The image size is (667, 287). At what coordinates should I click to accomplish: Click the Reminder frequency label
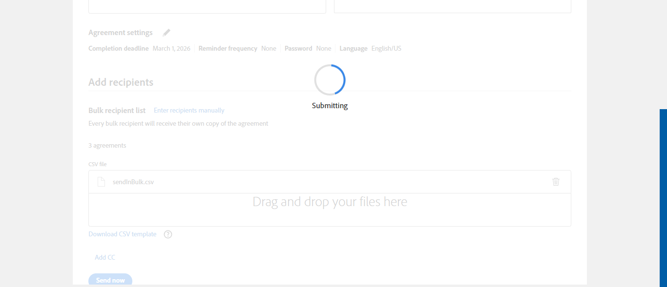coord(228,48)
